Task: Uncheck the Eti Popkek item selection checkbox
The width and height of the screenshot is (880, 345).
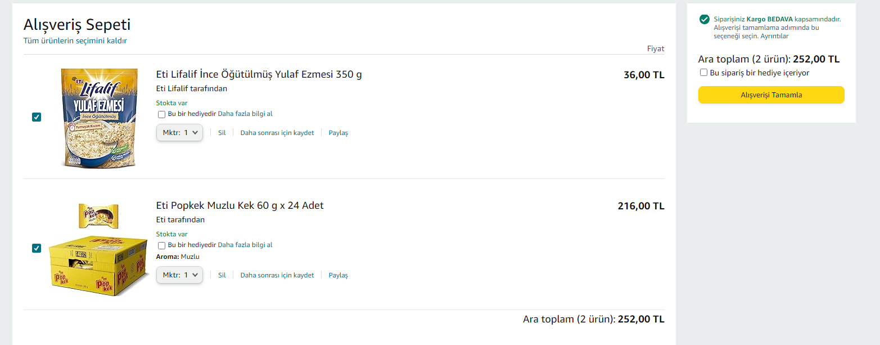Action: click(37, 248)
